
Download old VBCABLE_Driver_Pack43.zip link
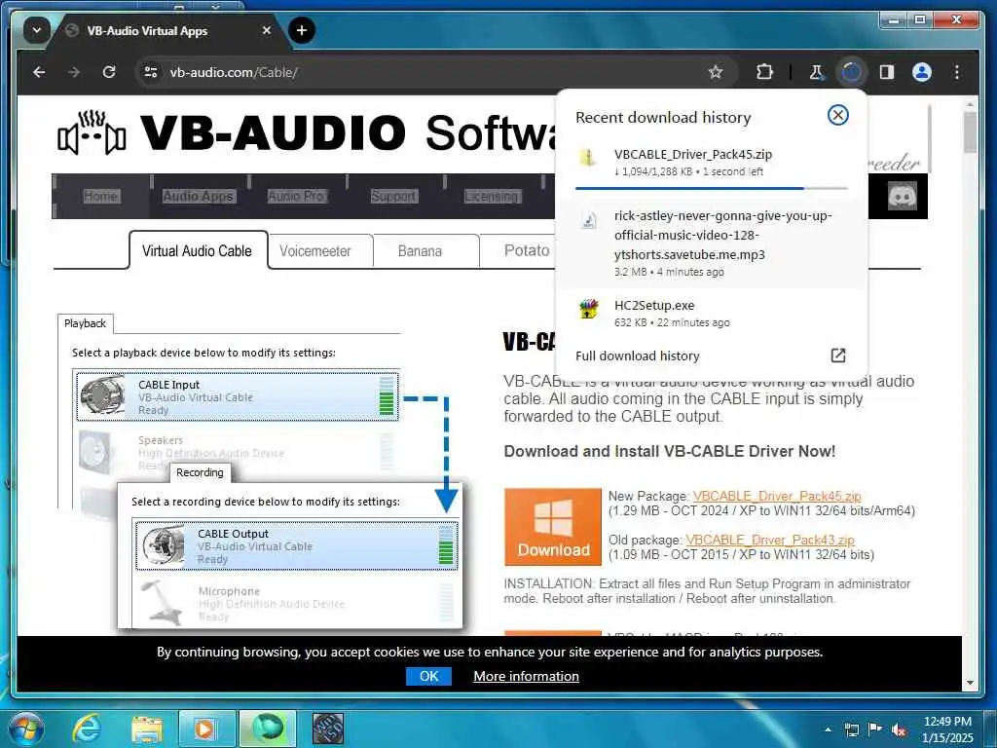[769, 540]
